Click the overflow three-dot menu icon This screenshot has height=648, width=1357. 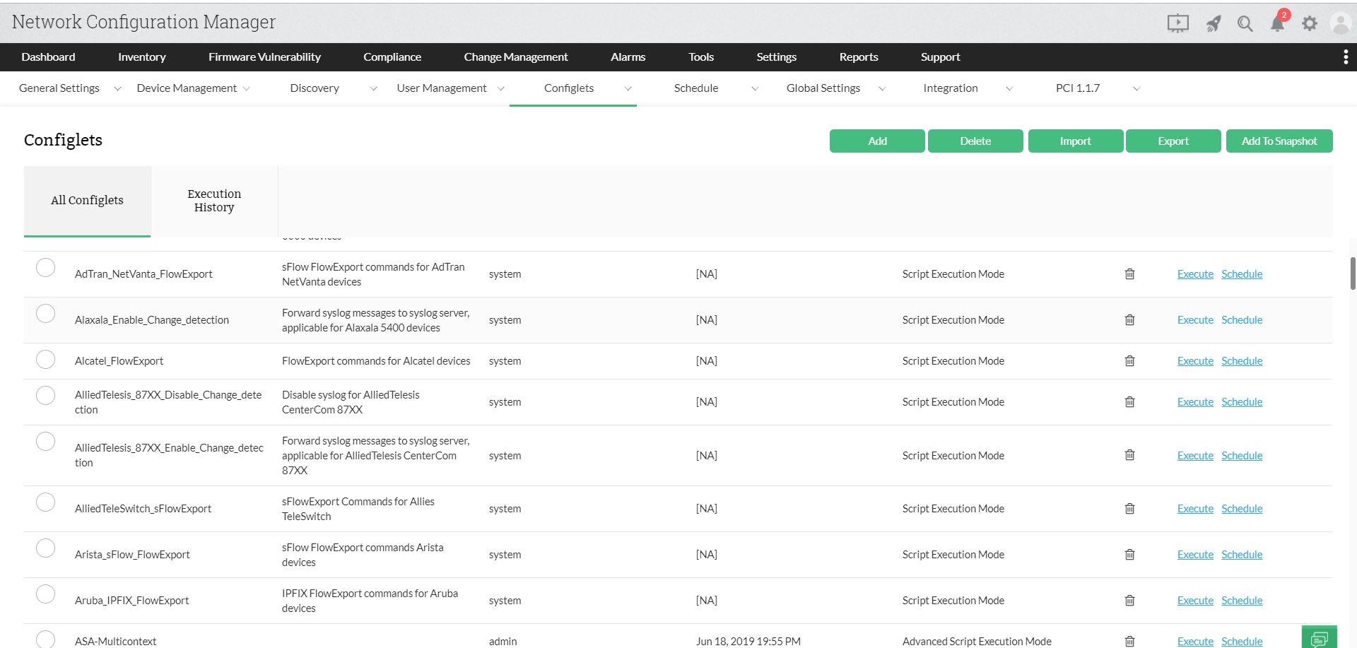click(x=1346, y=57)
